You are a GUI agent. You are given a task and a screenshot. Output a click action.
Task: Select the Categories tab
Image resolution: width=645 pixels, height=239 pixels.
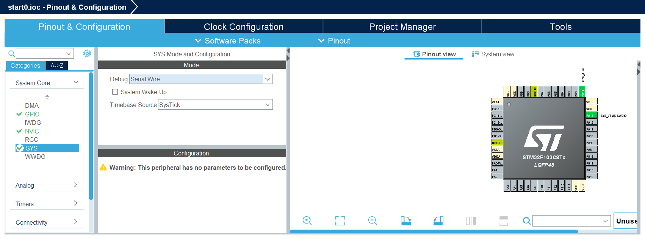click(x=25, y=65)
